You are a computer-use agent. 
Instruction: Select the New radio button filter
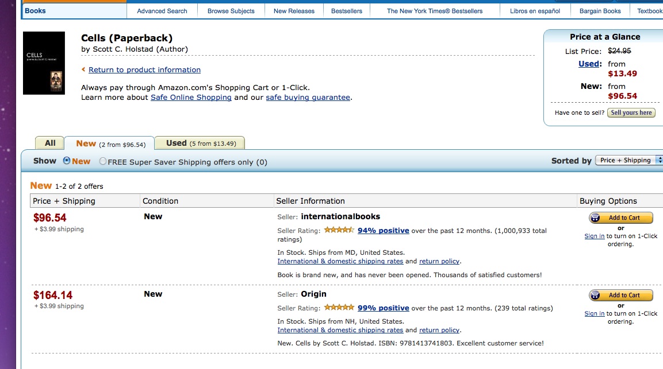pyautogui.click(x=67, y=161)
